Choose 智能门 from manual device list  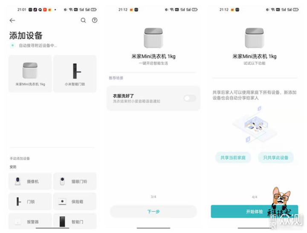75,221
